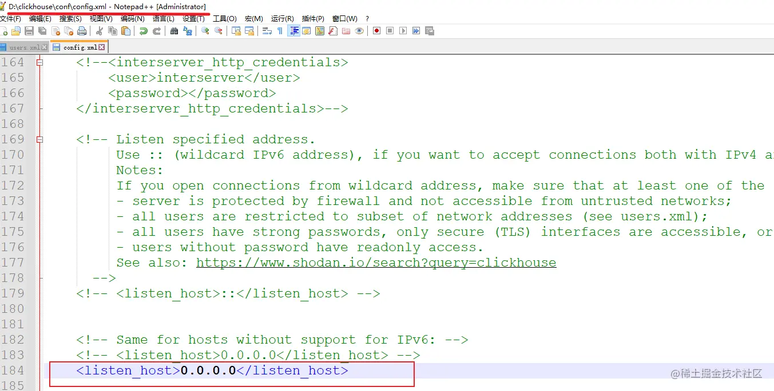Collapse the fold marker at line 169

tap(39, 139)
